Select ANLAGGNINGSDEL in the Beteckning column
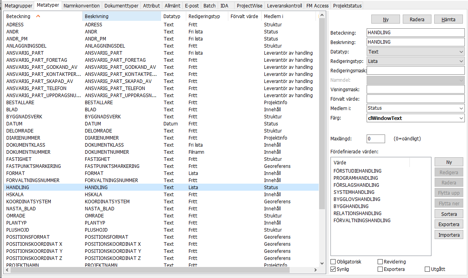Viewport: 468px width, 278px height. [x=26, y=46]
